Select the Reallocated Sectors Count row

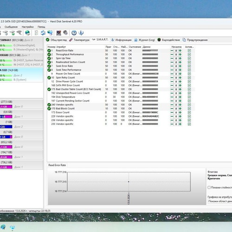pyautogui.click(x=121, y=62)
